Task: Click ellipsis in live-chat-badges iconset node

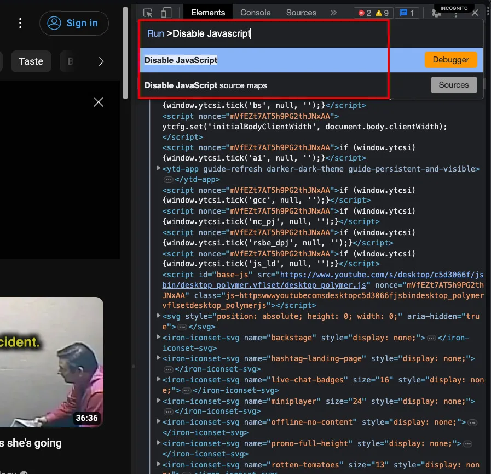Action: [x=187, y=391]
